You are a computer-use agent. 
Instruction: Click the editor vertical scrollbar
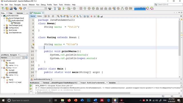coord(180,38)
